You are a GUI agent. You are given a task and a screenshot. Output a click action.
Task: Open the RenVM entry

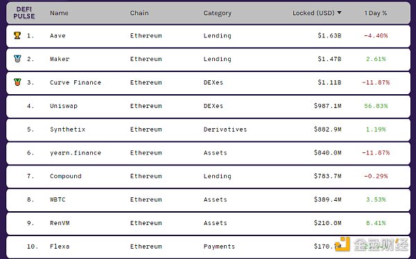(60, 223)
